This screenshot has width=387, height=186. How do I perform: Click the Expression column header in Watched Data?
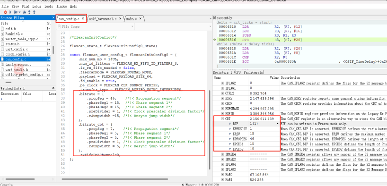[x=10, y=93]
